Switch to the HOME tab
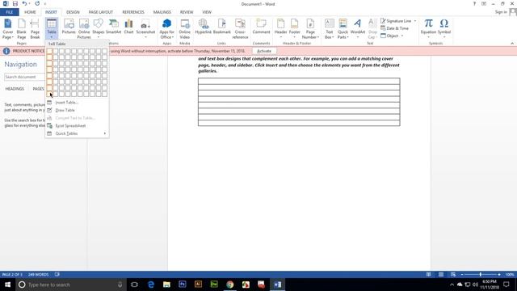 pos(30,12)
